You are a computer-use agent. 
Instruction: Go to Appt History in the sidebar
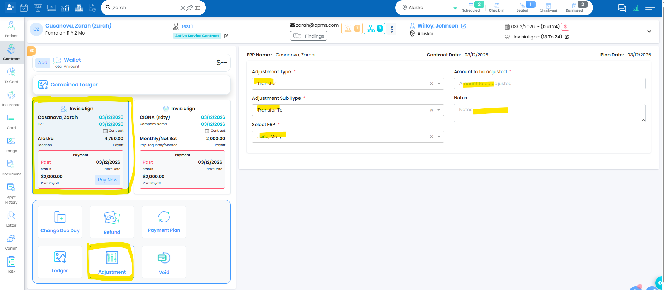[11, 193]
